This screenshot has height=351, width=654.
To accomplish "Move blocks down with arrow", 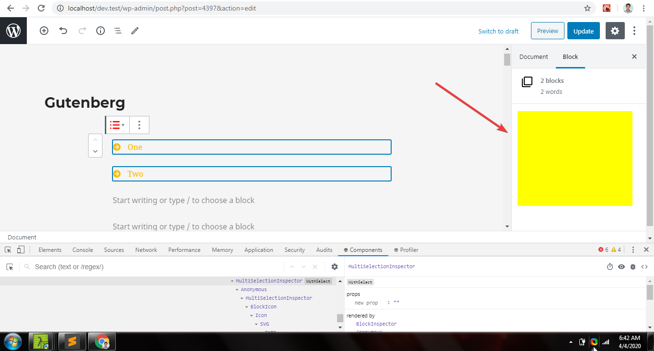I will (95, 151).
